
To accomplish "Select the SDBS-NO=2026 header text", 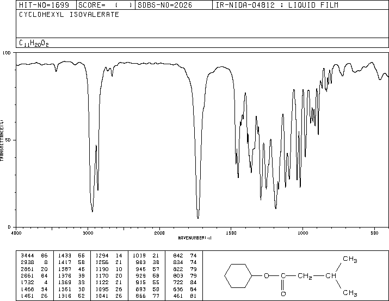I will [x=165, y=5].
